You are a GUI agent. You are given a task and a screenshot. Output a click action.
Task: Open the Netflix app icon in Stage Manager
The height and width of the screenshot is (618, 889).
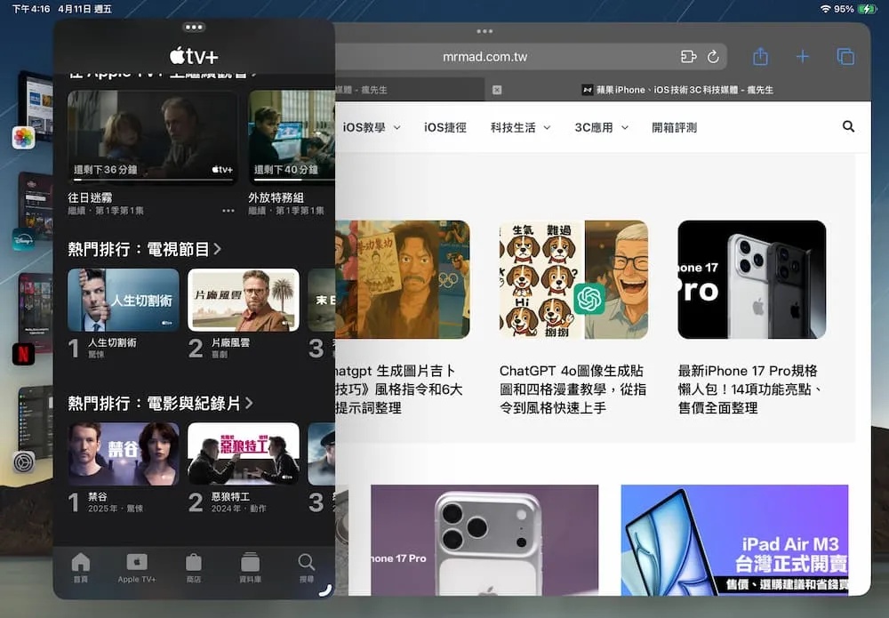coord(24,355)
